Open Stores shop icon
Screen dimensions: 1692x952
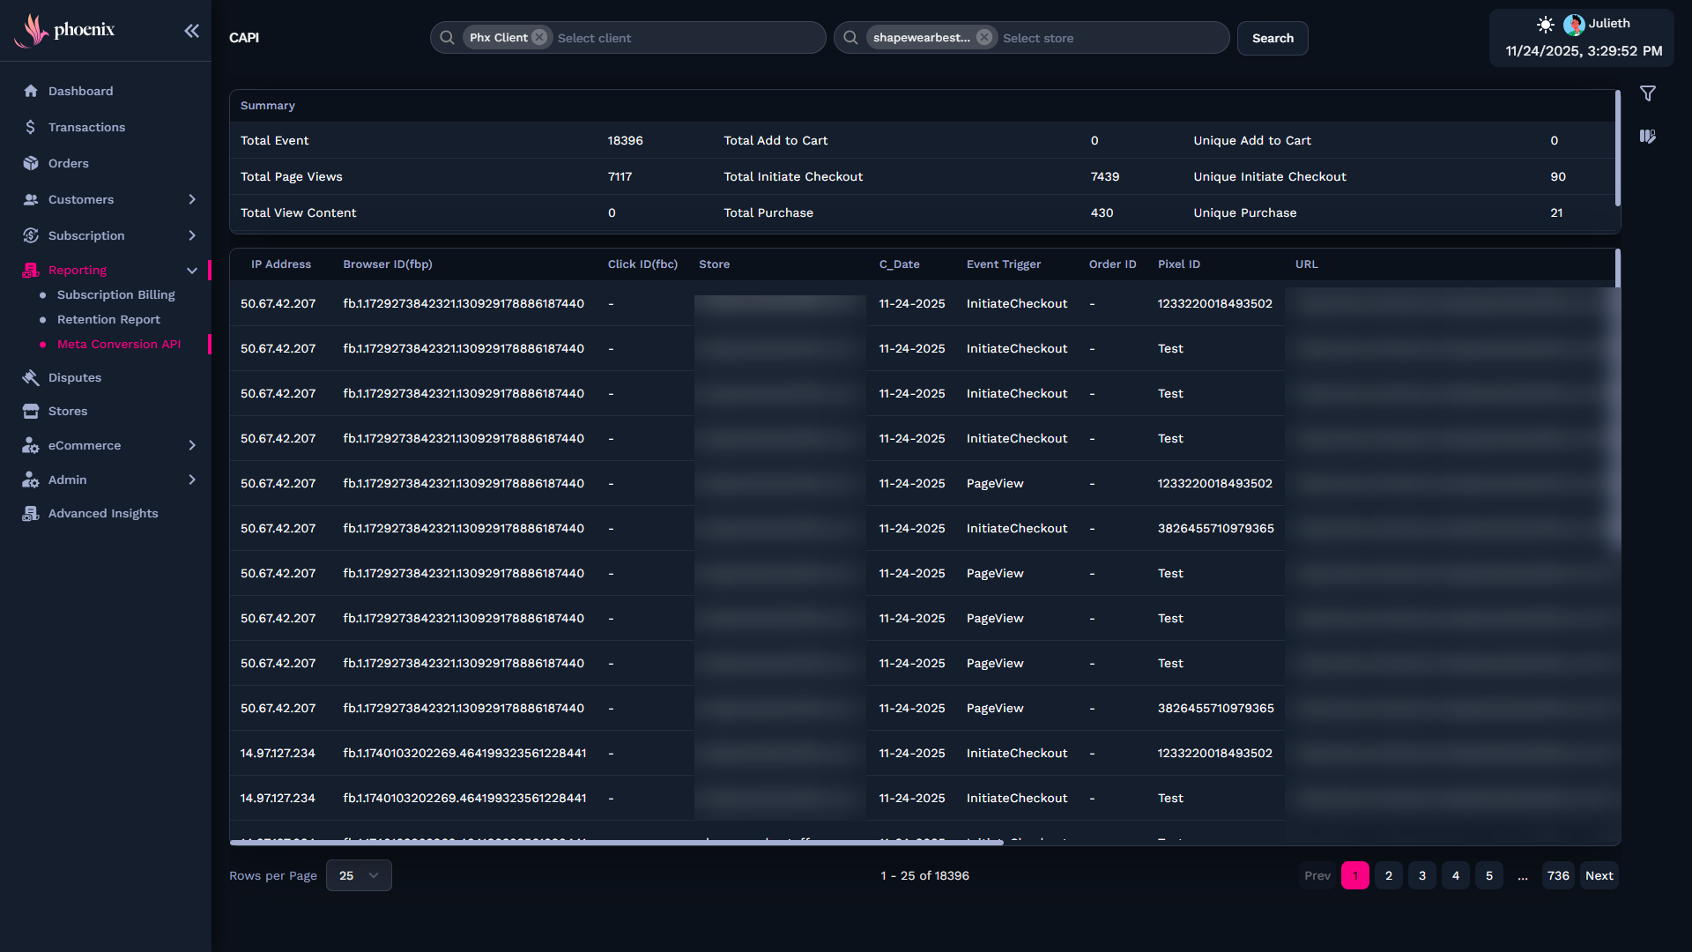tap(31, 411)
